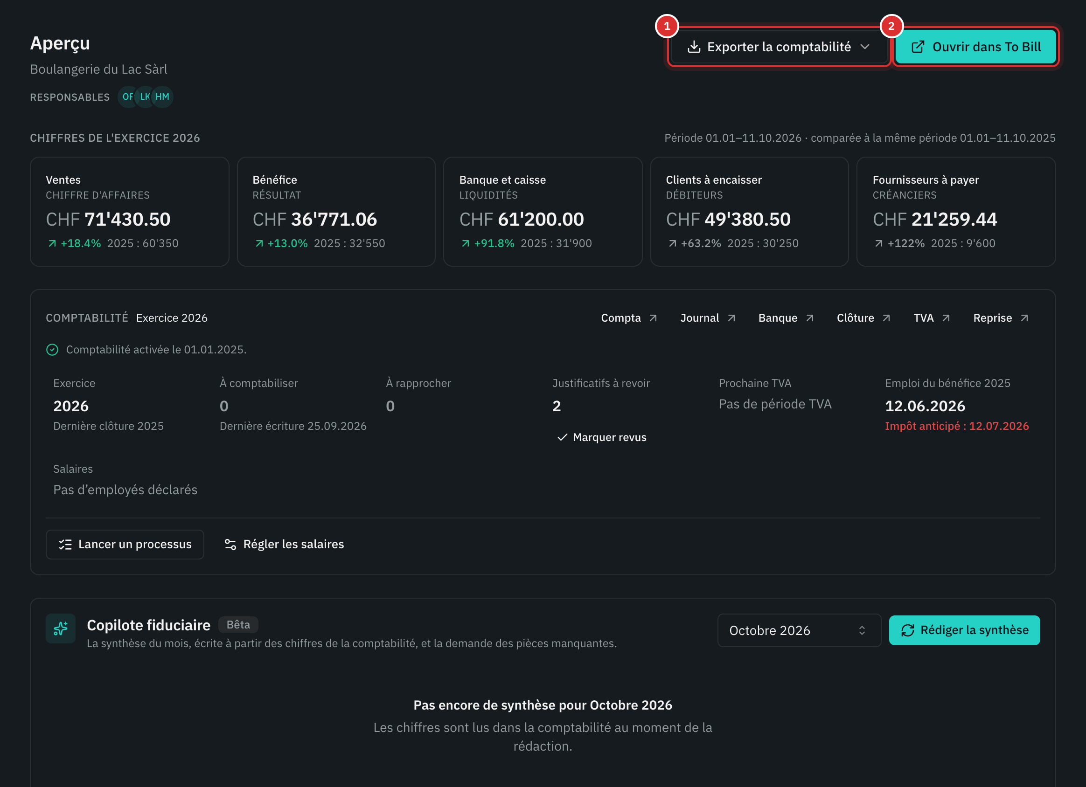Click the HM responsible avatar
Image resolution: width=1086 pixels, height=787 pixels.
point(162,97)
